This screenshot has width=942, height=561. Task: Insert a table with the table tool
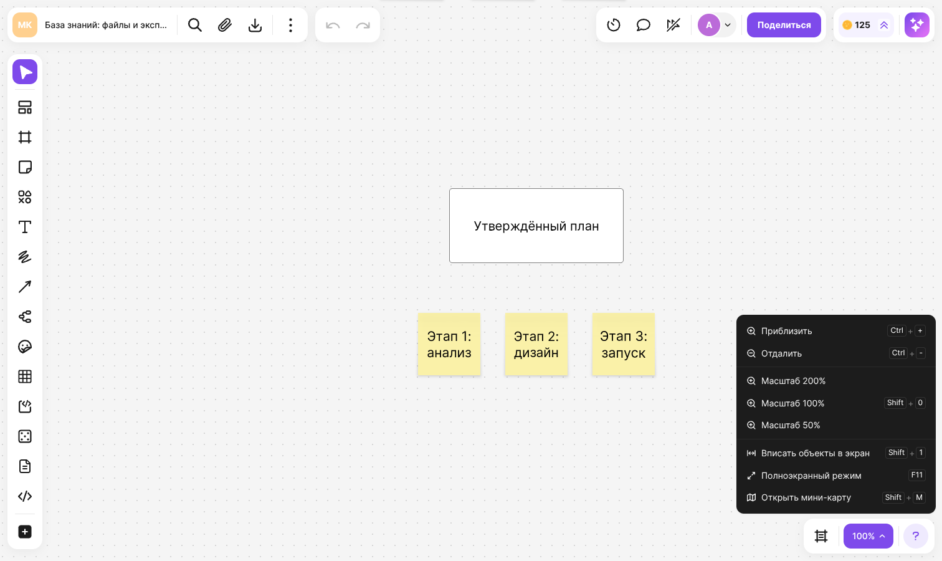pyautogui.click(x=25, y=376)
